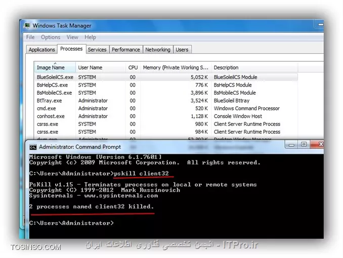
Task: Sort processes by User Name column
Action: point(100,67)
